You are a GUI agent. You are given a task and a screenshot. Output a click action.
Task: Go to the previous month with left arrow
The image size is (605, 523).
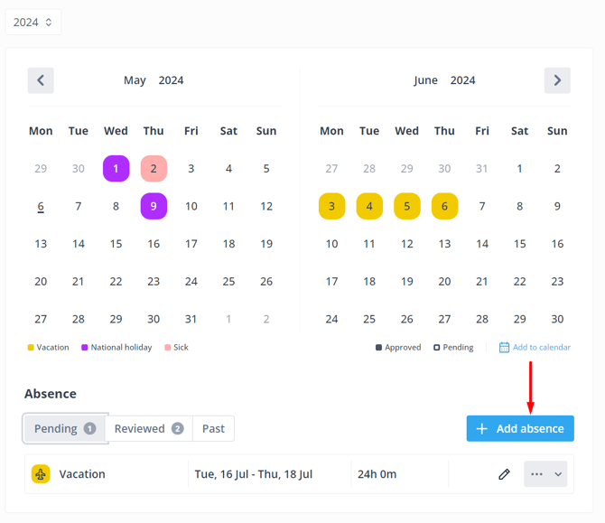(x=41, y=80)
